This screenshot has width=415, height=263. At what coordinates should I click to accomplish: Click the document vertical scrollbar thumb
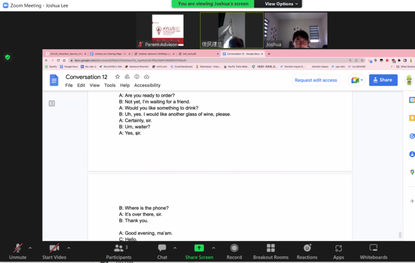400,235
